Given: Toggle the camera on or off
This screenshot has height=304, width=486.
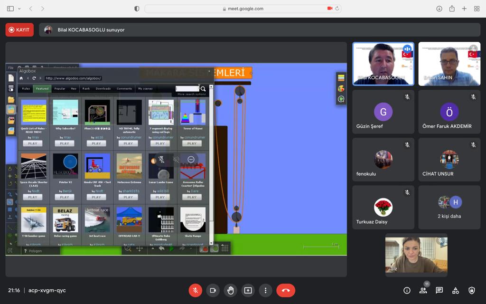Looking at the screenshot, I should 213,291.
